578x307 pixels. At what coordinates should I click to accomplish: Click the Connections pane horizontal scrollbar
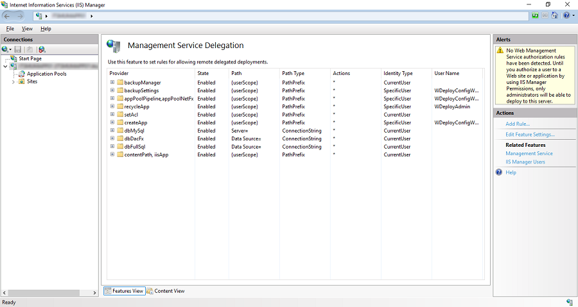[x=44, y=293]
